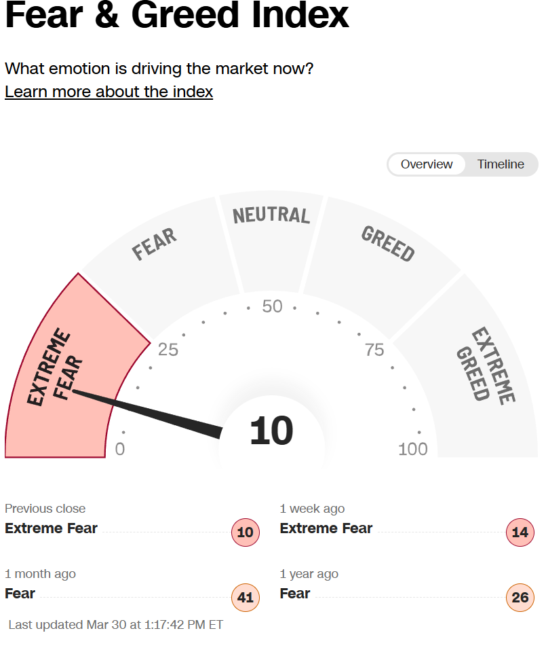
Task: Click the gauge needle pointer
Action: [x=147, y=414]
